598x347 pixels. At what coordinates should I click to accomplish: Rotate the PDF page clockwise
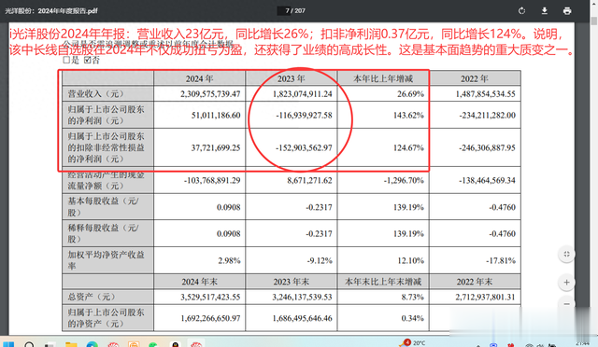(x=521, y=10)
